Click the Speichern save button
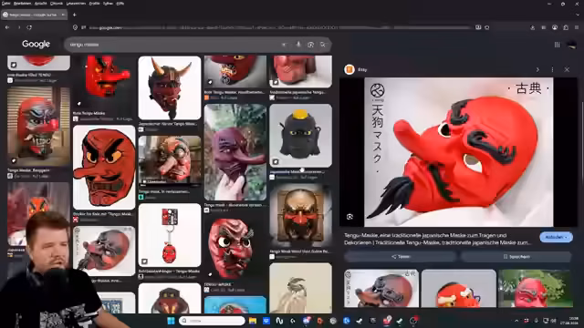 pyautogui.click(x=516, y=257)
